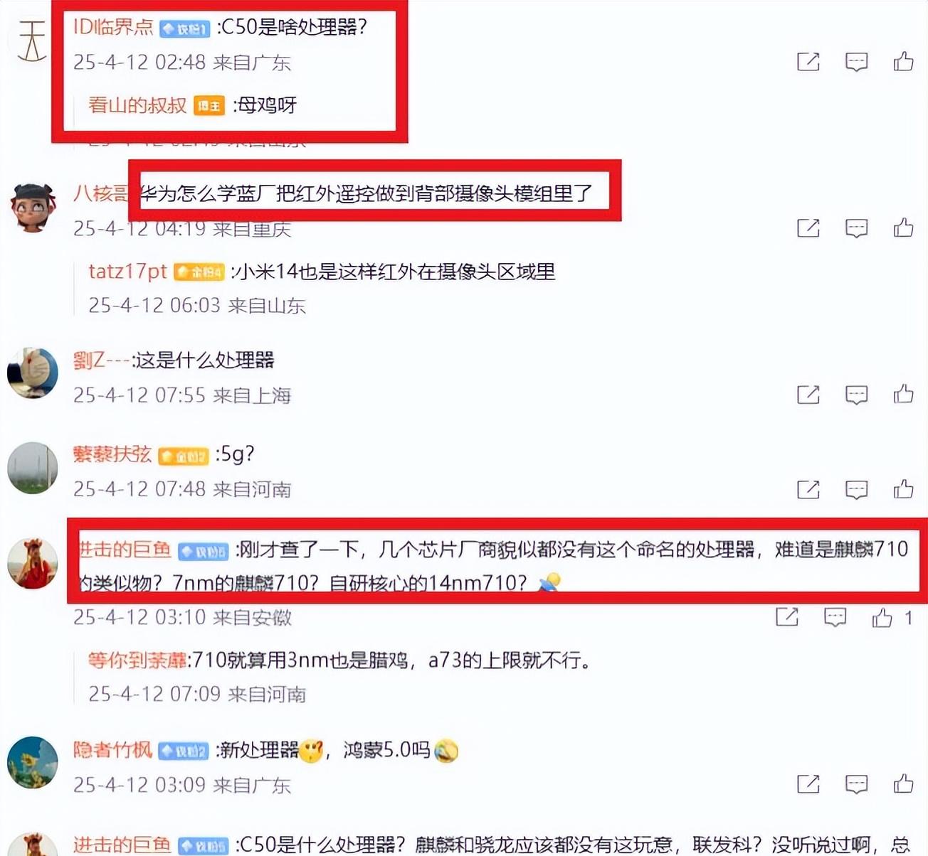Share the ID临界点 comment
The width and height of the screenshot is (928, 856).
(x=808, y=62)
